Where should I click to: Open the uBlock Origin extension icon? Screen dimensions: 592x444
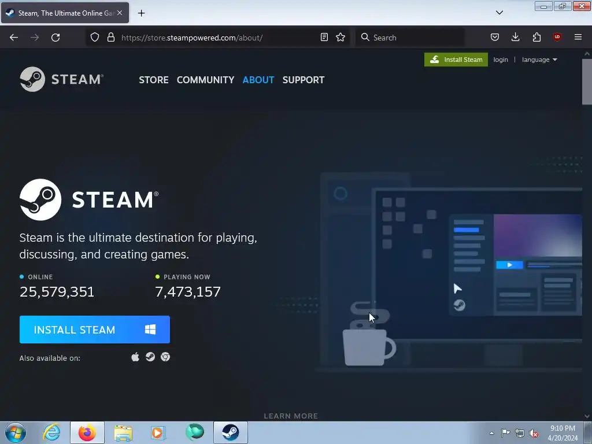click(x=557, y=37)
